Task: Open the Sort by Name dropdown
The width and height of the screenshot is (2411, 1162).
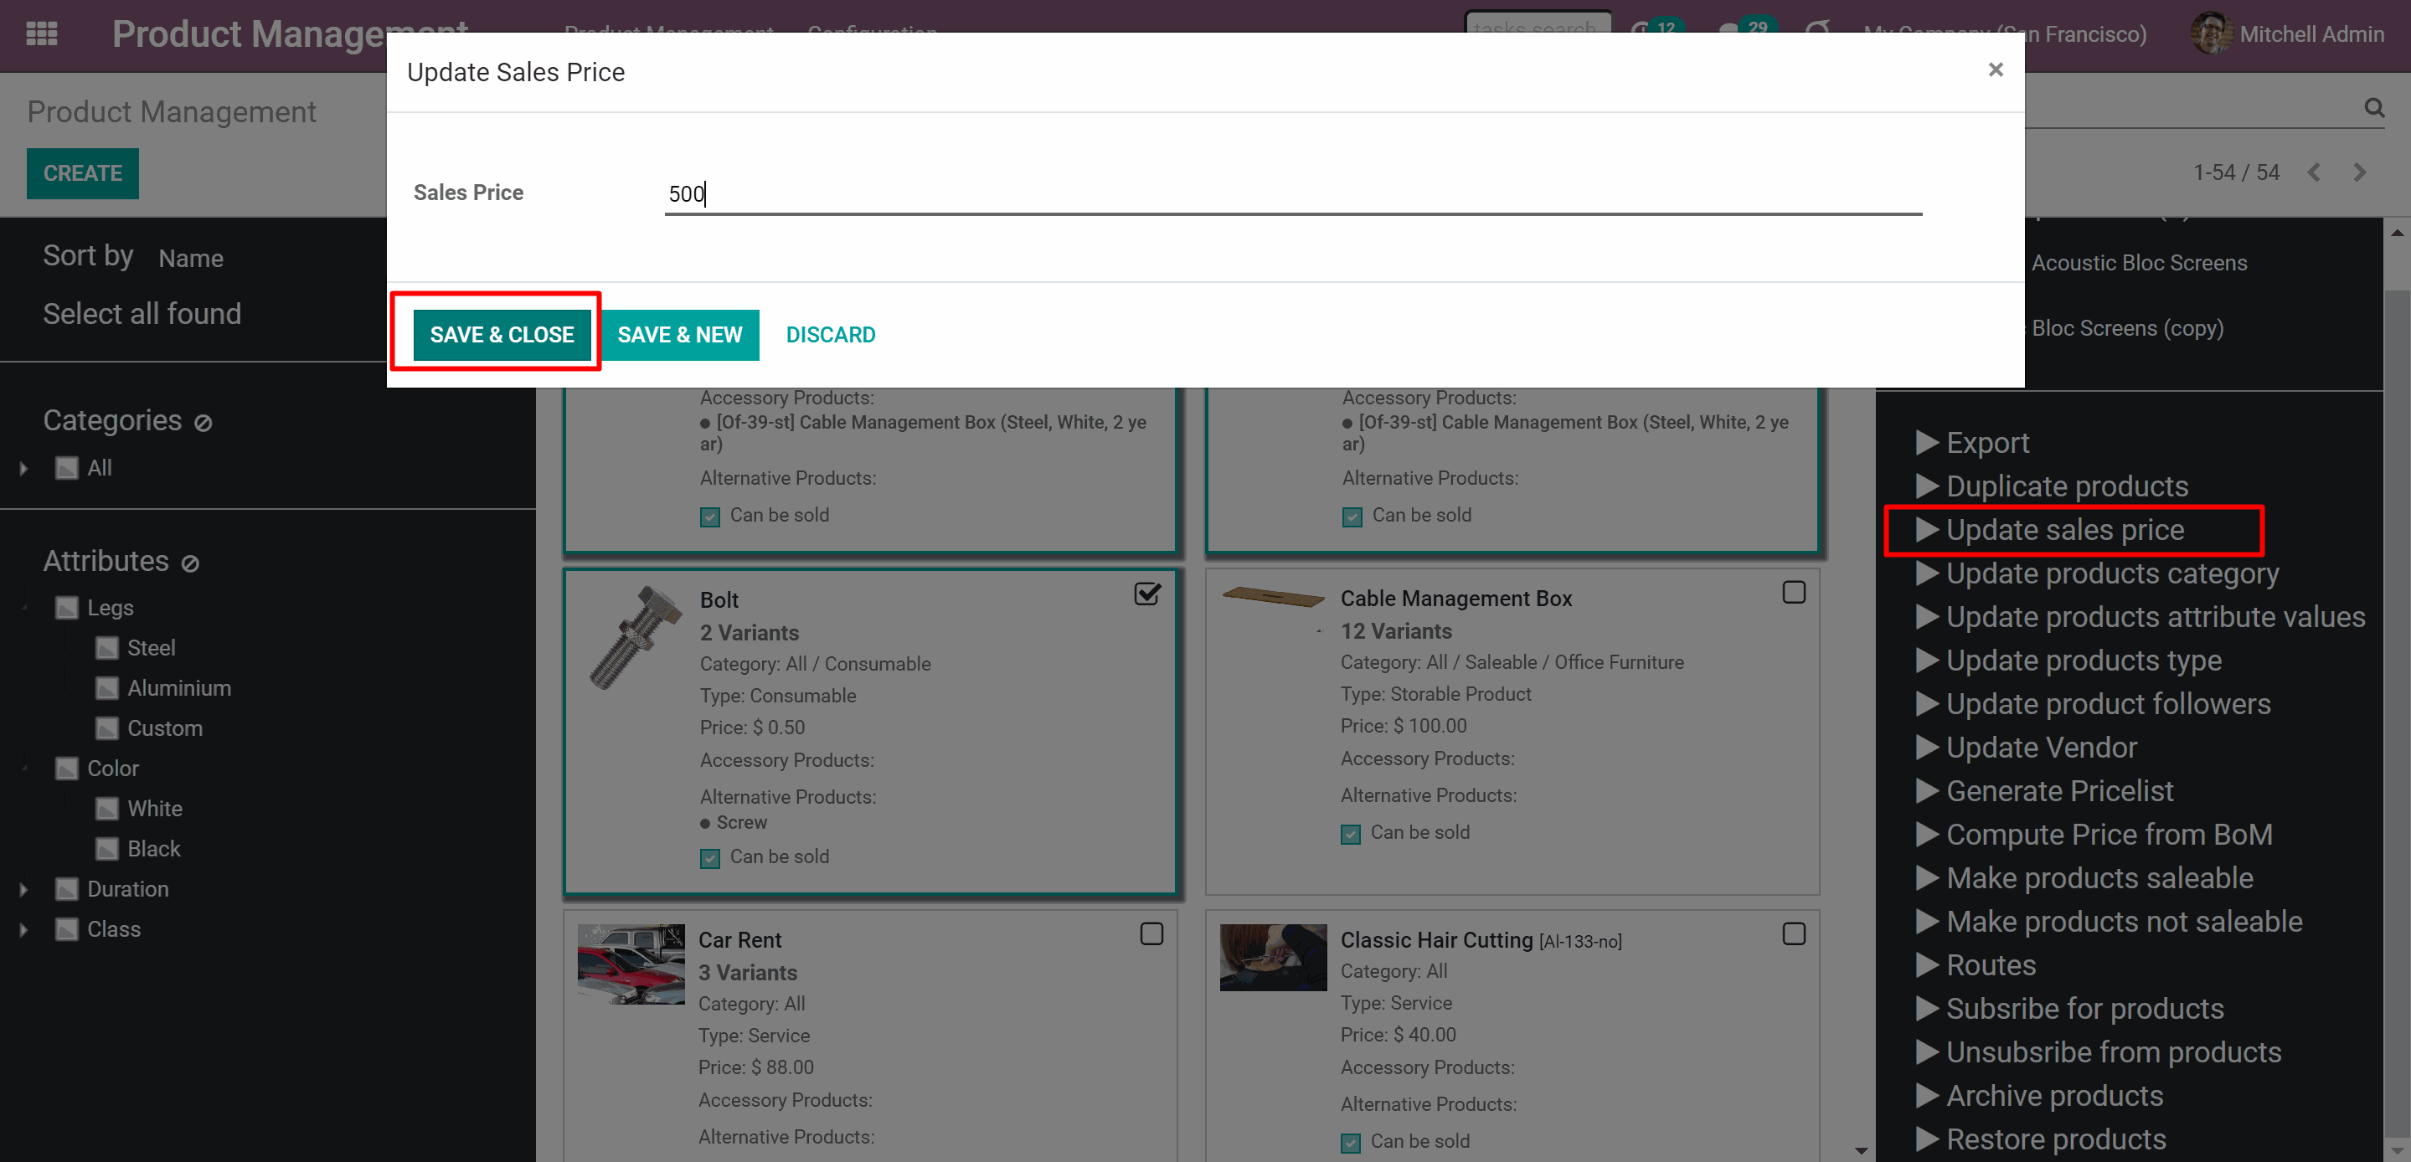Action: [191, 258]
